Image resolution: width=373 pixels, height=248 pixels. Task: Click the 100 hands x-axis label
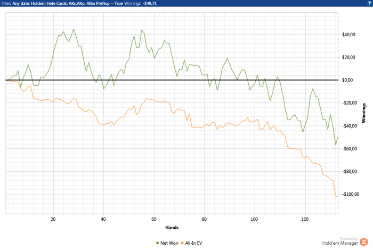[x=254, y=219]
